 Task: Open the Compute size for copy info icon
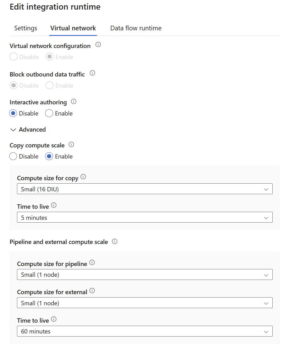[83, 177]
